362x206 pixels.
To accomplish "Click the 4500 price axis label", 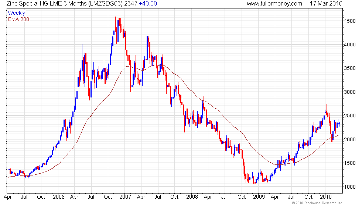I will coord(349,21).
